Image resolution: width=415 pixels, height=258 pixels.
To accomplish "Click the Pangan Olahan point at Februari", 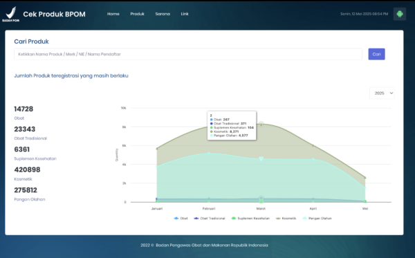I will [x=209, y=154].
